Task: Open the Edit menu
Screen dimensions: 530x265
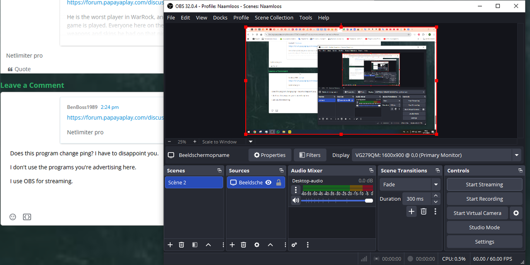Action: click(185, 18)
